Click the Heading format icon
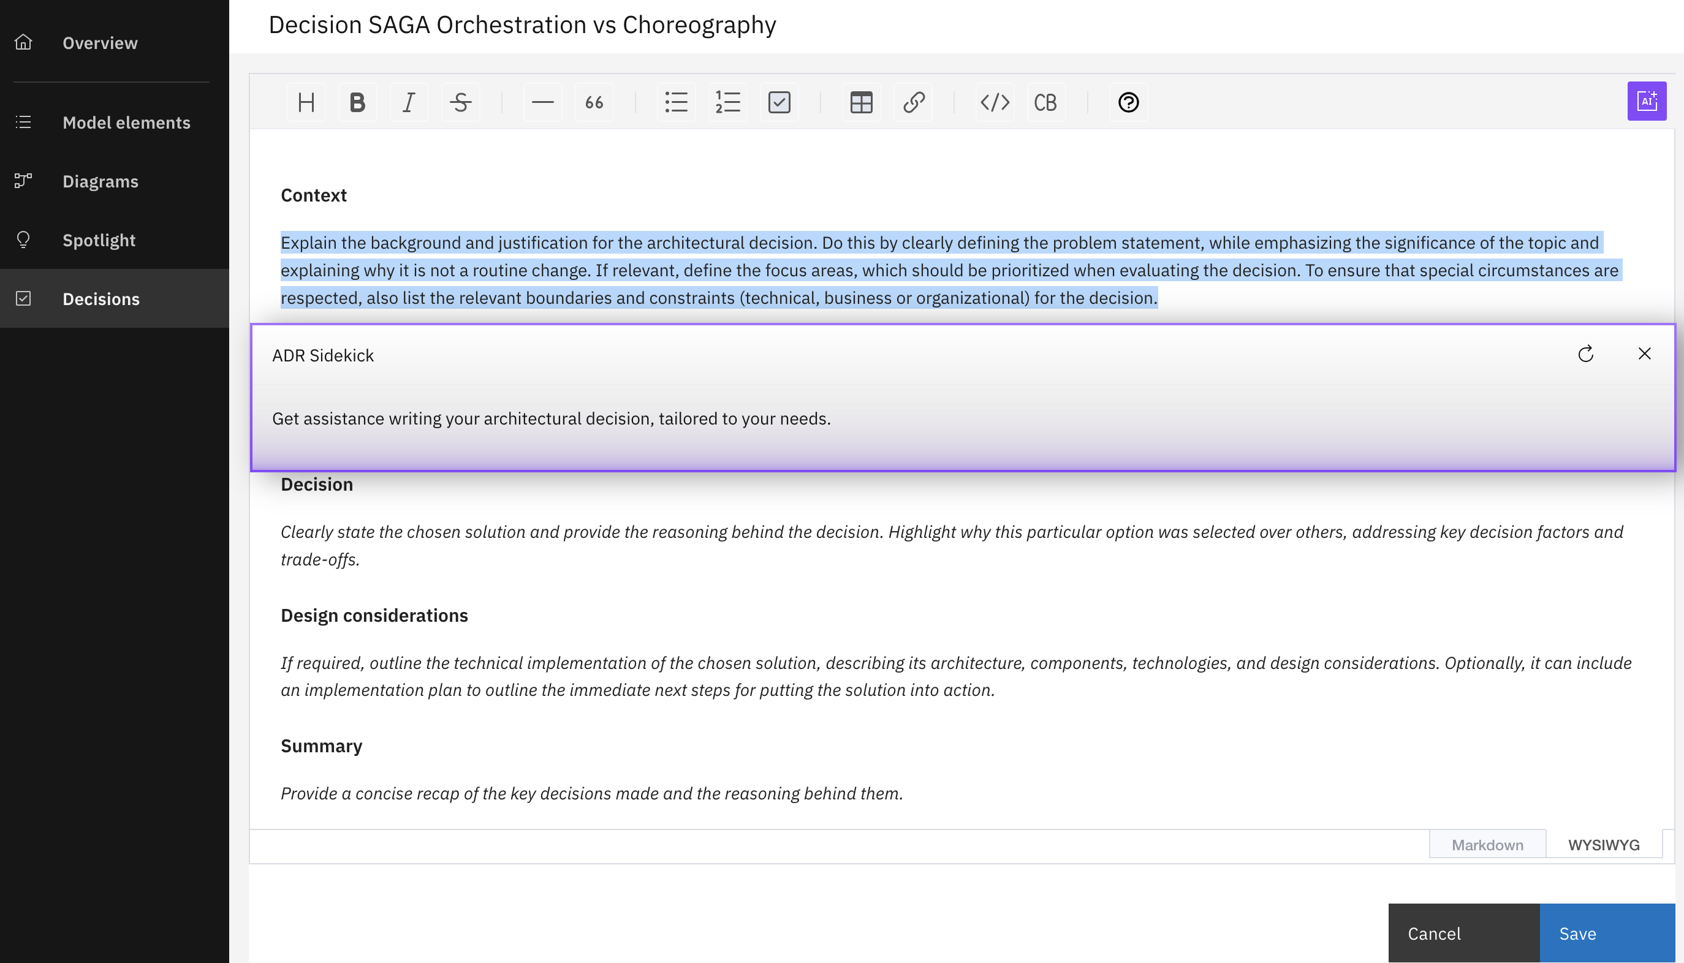 pyautogui.click(x=306, y=102)
